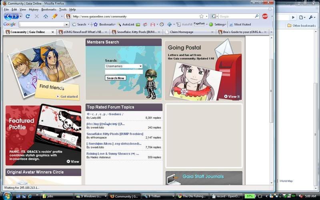Open The Ole Fishing taskbar button
This screenshot has height=200, width=320.
(192, 196)
